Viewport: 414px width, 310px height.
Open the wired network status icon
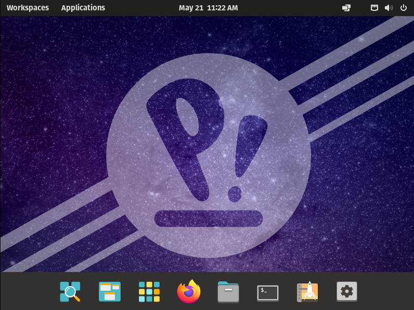pos(374,8)
